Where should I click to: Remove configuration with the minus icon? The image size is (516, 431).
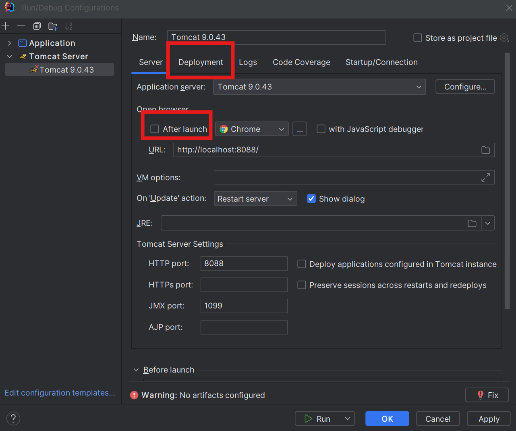tap(21, 26)
